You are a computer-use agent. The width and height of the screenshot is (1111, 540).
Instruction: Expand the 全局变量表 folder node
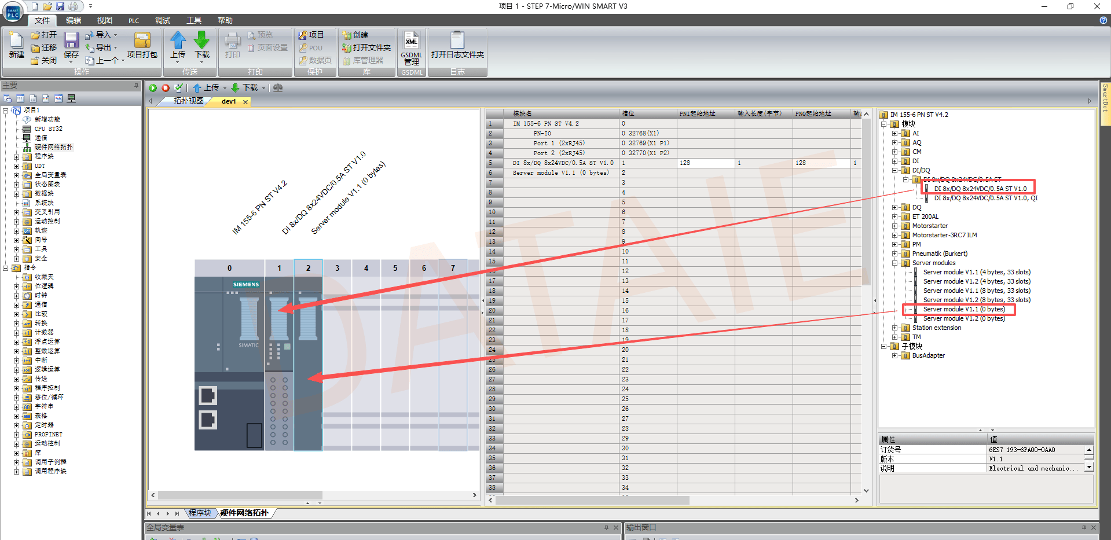[x=16, y=175]
